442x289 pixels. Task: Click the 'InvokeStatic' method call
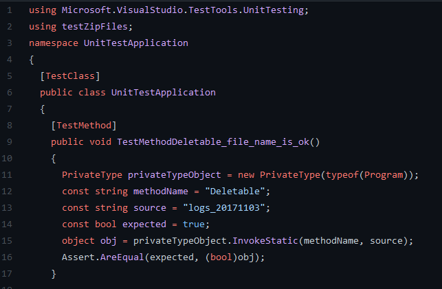(265, 241)
